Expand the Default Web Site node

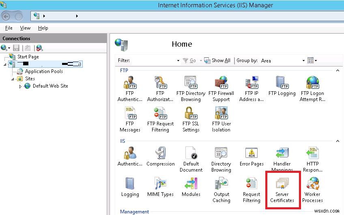(20, 86)
